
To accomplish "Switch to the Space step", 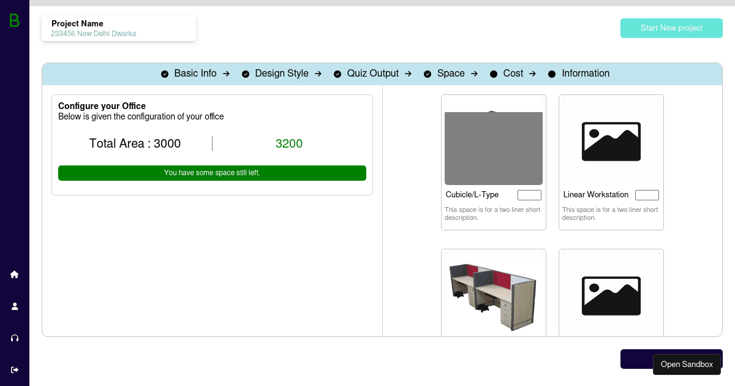I will (x=451, y=74).
